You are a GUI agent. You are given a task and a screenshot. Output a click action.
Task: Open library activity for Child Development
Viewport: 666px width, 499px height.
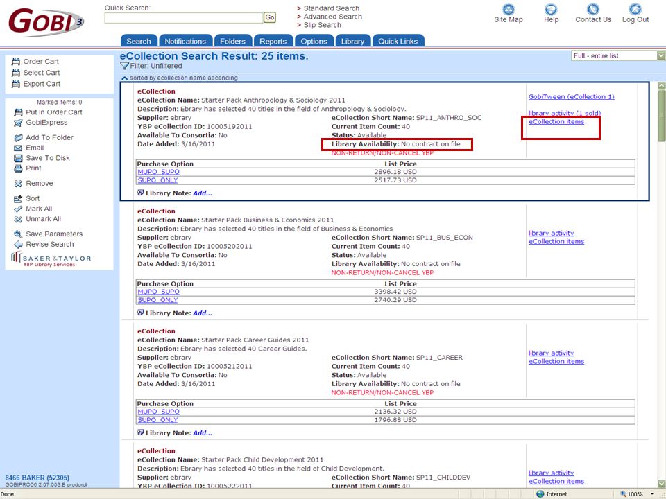click(551, 473)
